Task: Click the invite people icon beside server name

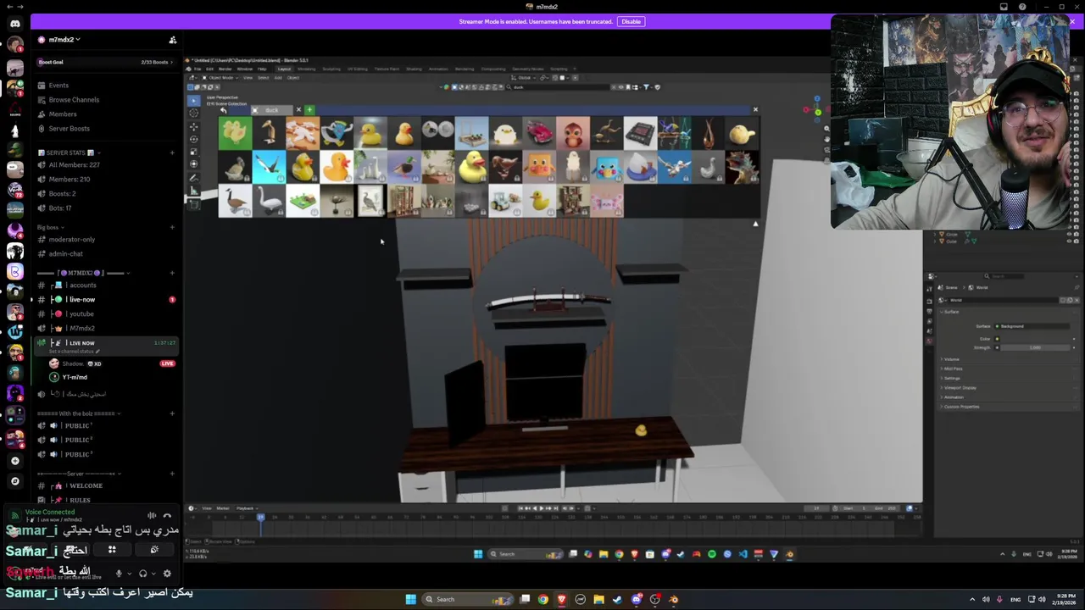Action: pyautogui.click(x=172, y=40)
